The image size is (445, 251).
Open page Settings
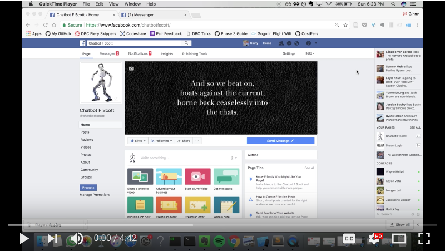[x=289, y=53]
